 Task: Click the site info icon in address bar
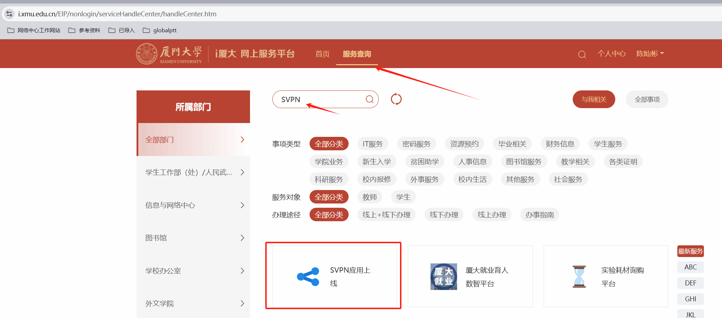point(9,14)
